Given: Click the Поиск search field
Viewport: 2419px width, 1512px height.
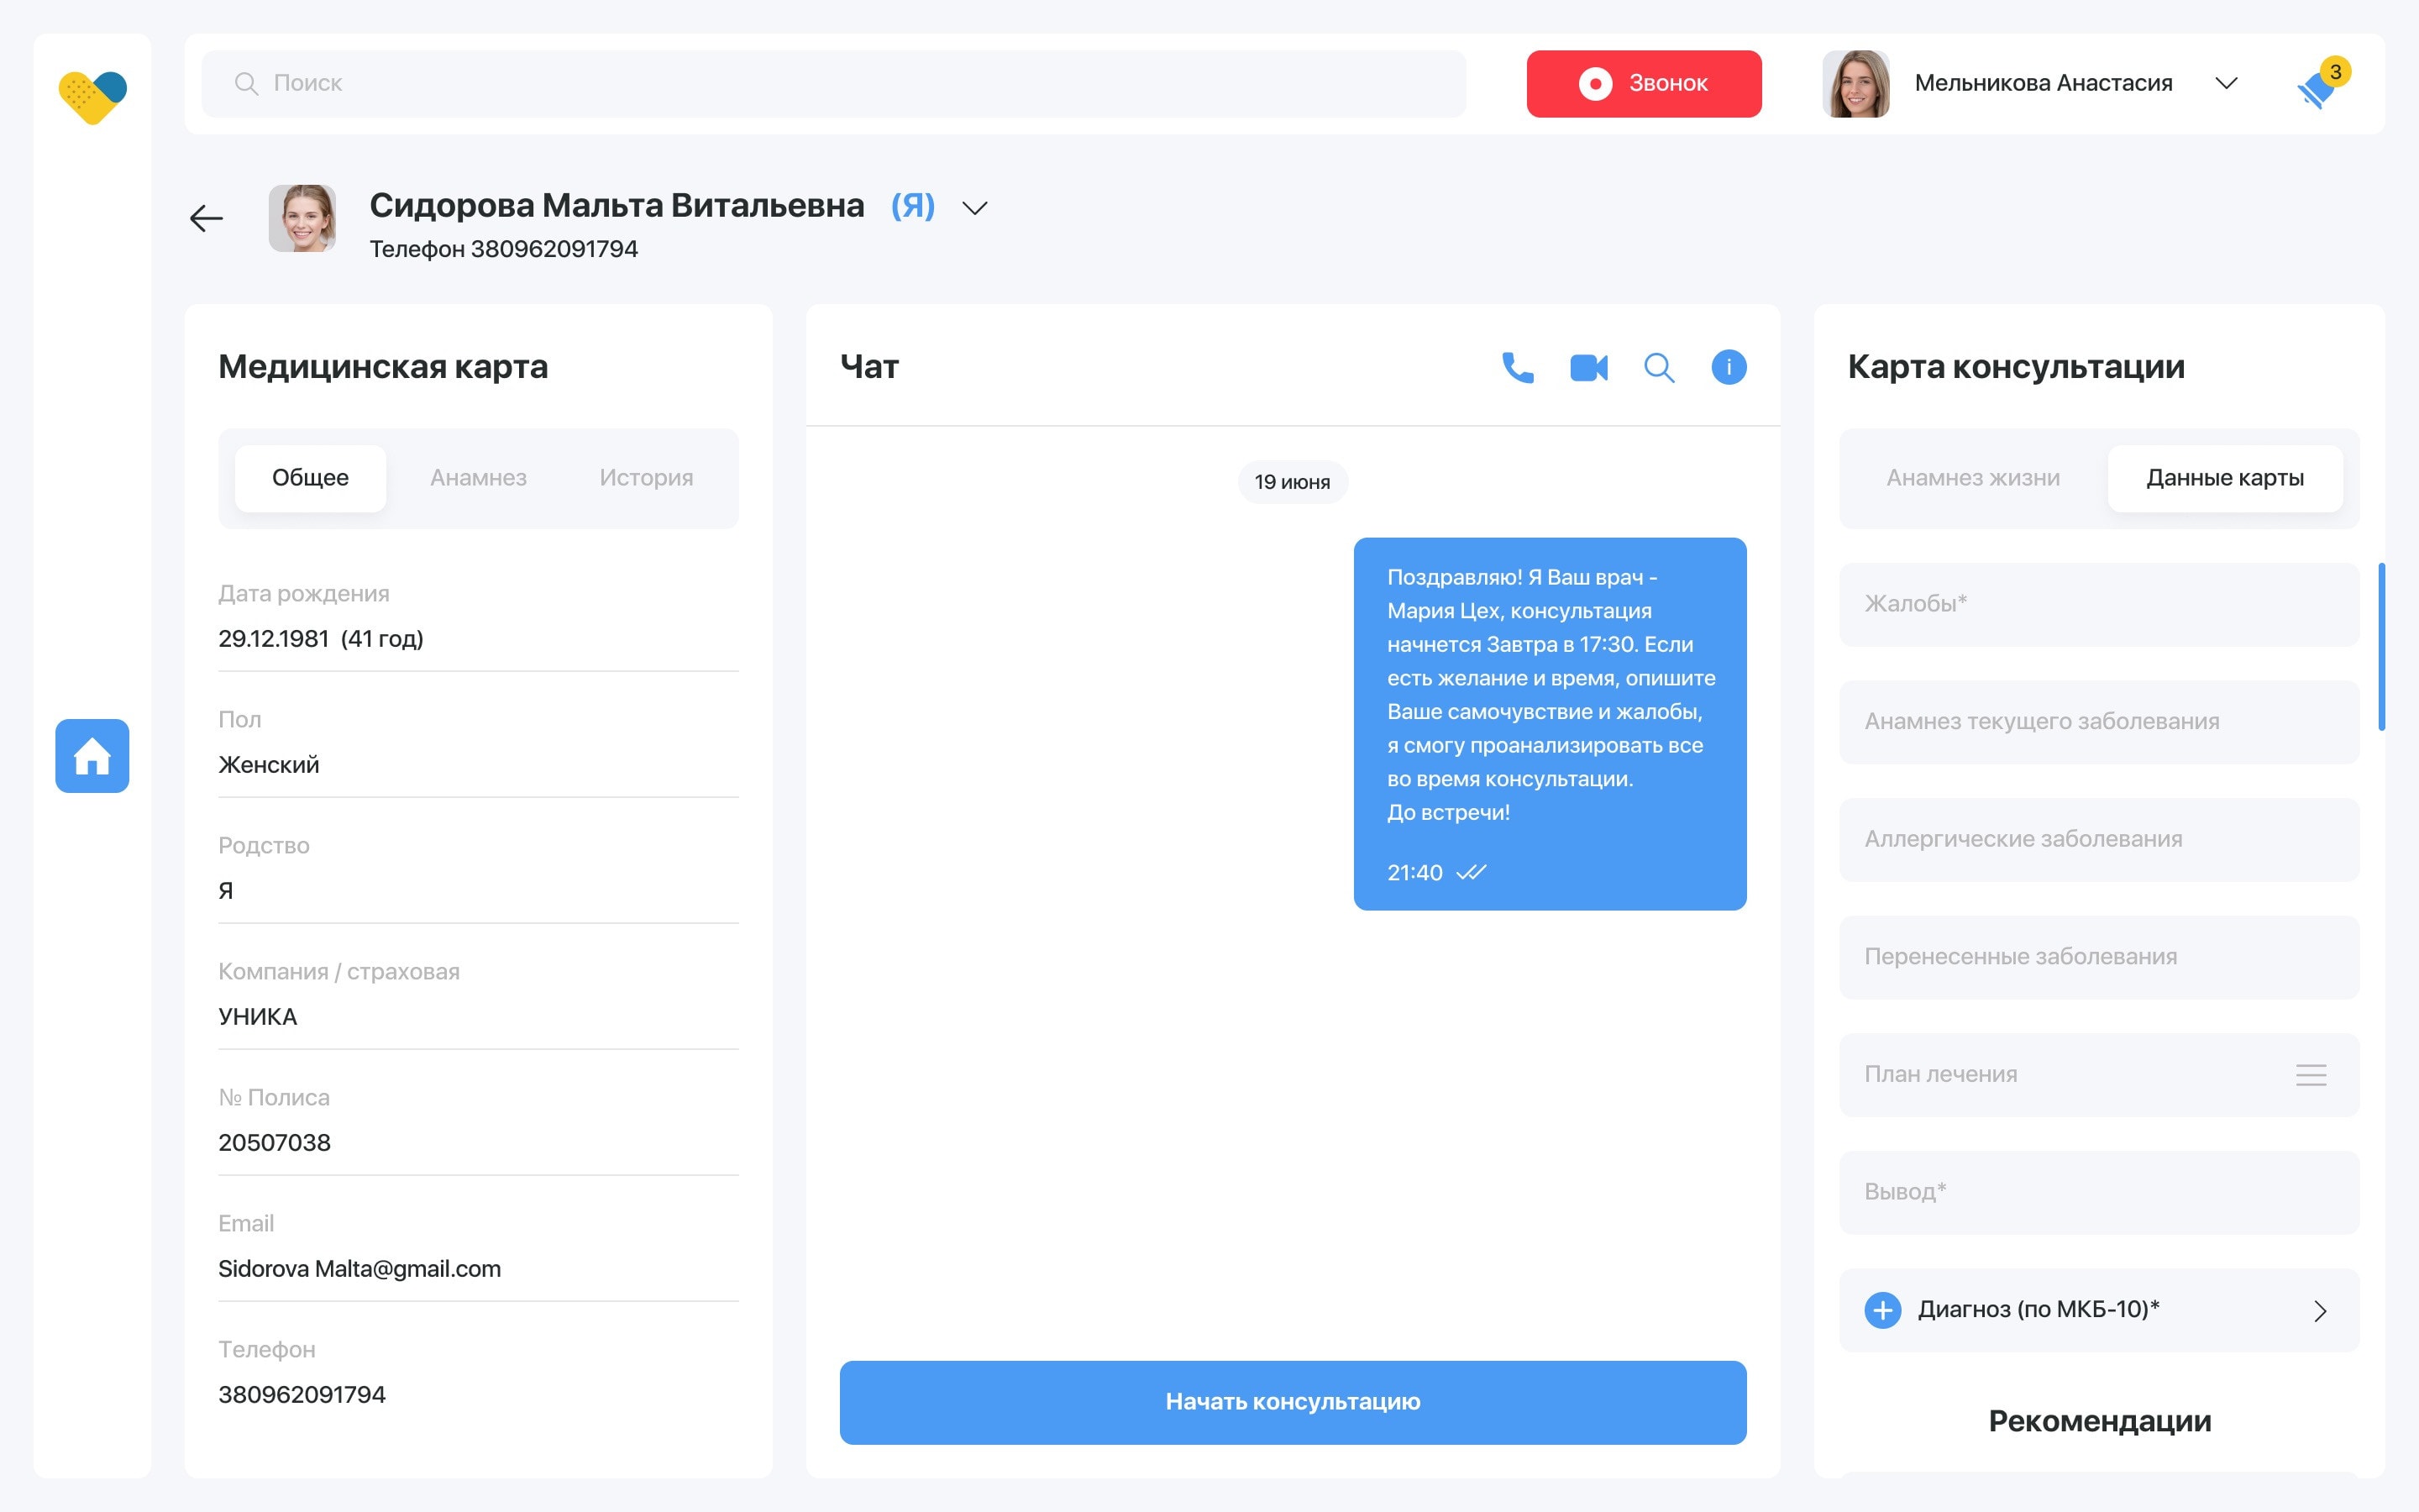Looking at the screenshot, I should point(834,84).
